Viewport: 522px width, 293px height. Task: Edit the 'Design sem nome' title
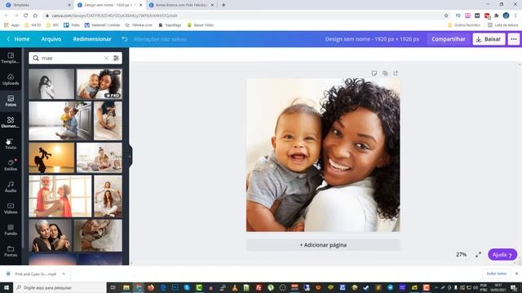[372, 39]
